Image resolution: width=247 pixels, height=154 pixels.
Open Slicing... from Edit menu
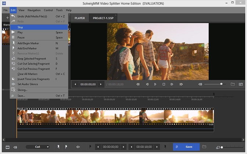39,90
